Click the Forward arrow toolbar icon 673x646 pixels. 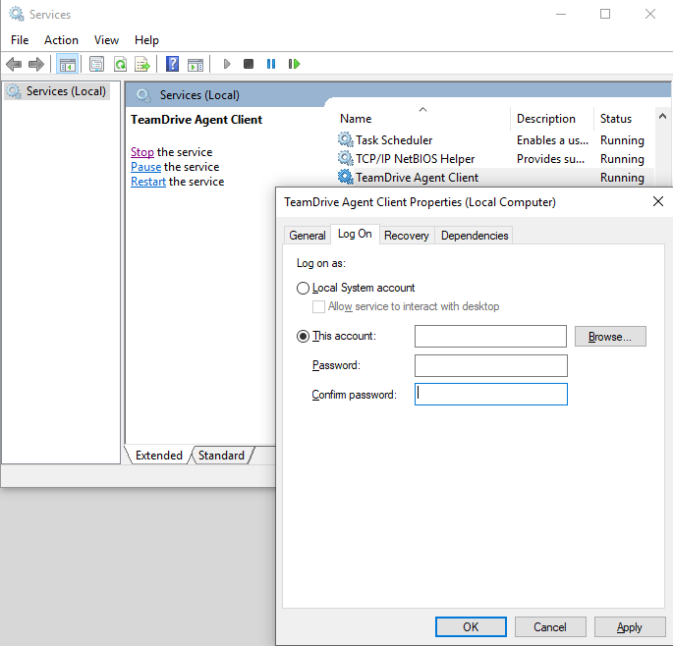[36, 65]
